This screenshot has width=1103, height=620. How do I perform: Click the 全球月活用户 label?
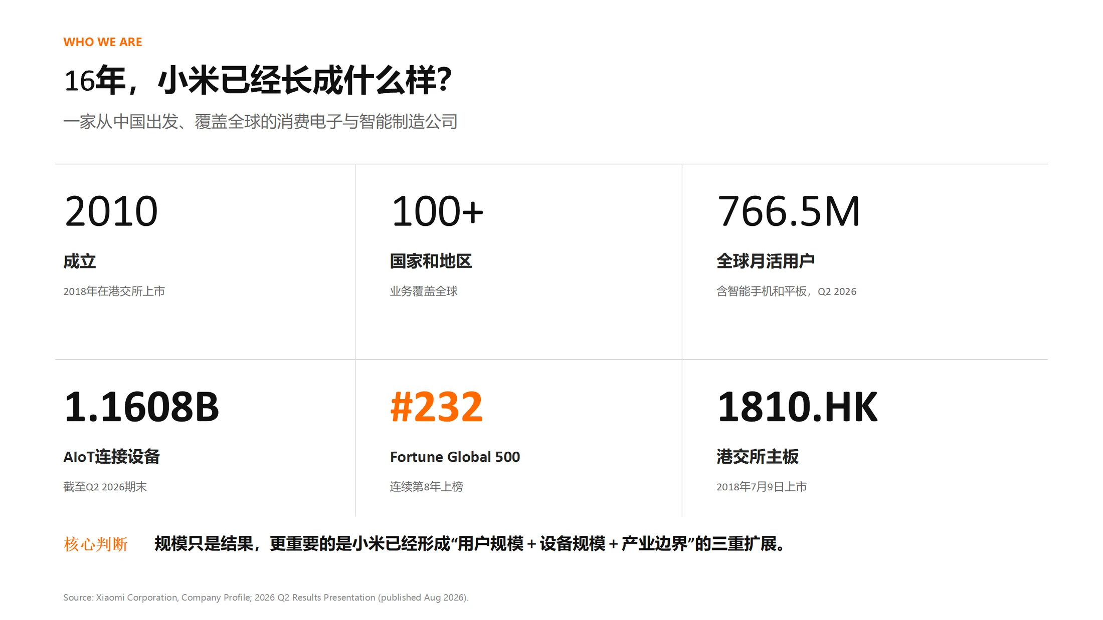(766, 261)
